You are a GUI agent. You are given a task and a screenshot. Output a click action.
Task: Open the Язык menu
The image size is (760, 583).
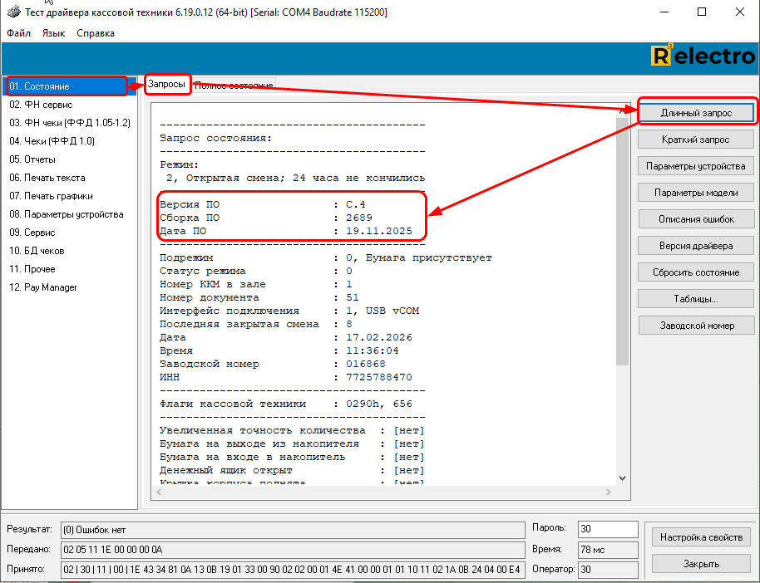coord(53,33)
